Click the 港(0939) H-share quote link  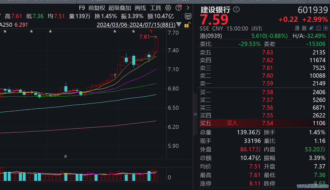[211, 36]
